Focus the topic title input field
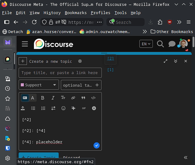This screenshot has width=195, height=165. 60,73
